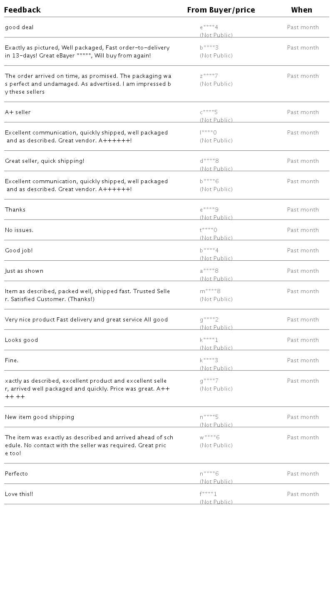
Task: Click the Feedback column header
Action: [x=22, y=10]
